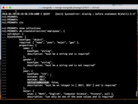Click the 'maximum: 3017' line
This screenshot has width=138, height=104.
pos(37,80)
